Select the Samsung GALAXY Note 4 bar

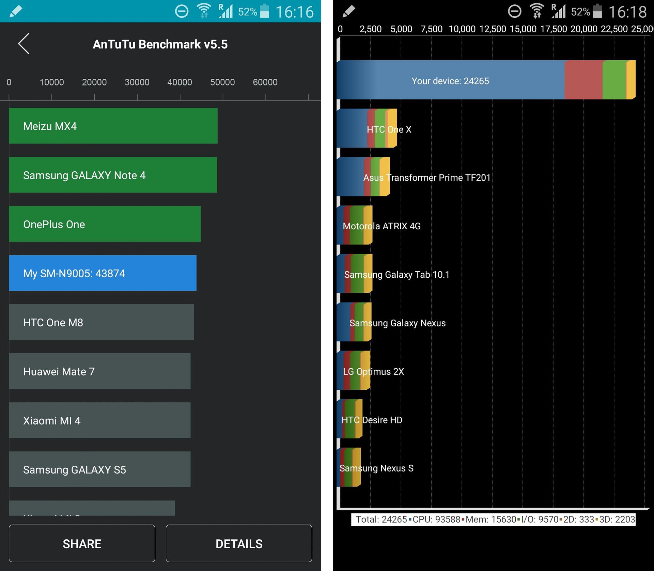pyautogui.click(x=113, y=175)
